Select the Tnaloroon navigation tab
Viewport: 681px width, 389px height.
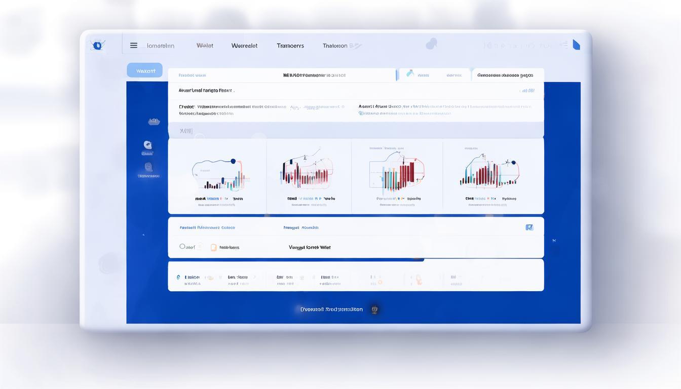(335, 46)
